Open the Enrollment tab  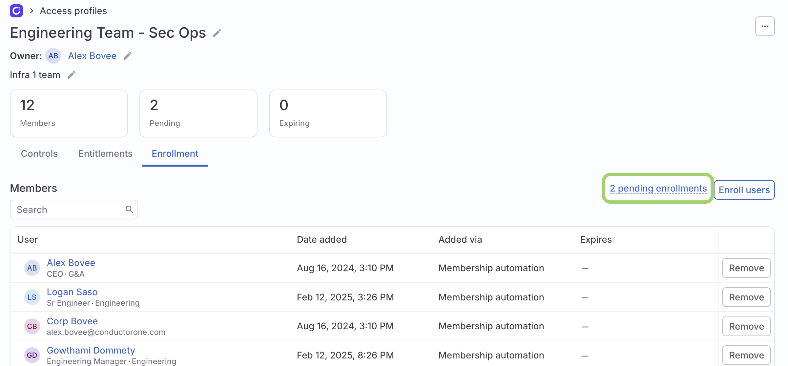(175, 153)
